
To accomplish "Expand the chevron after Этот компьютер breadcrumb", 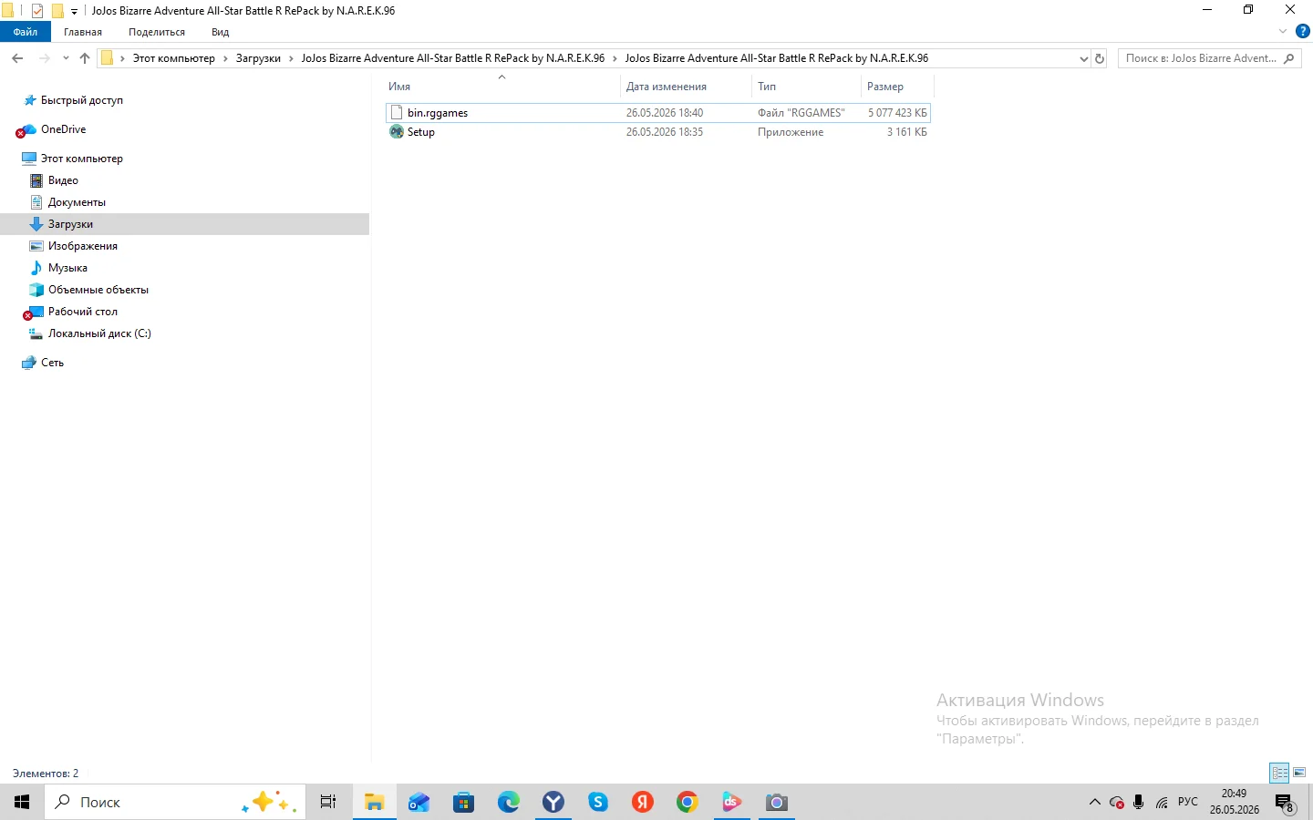I will tap(226, 58).
